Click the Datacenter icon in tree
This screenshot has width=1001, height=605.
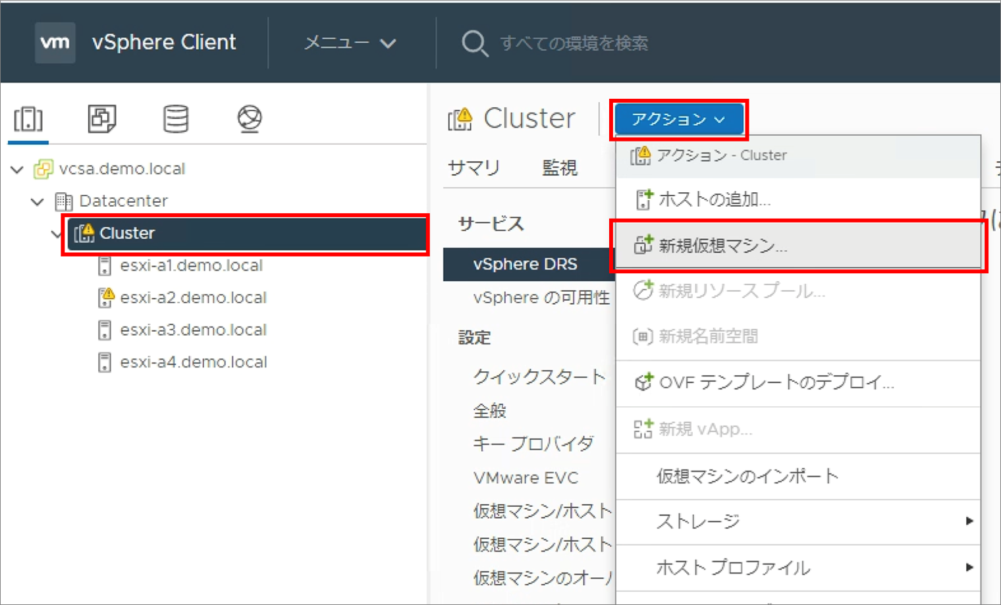point(64,201)
